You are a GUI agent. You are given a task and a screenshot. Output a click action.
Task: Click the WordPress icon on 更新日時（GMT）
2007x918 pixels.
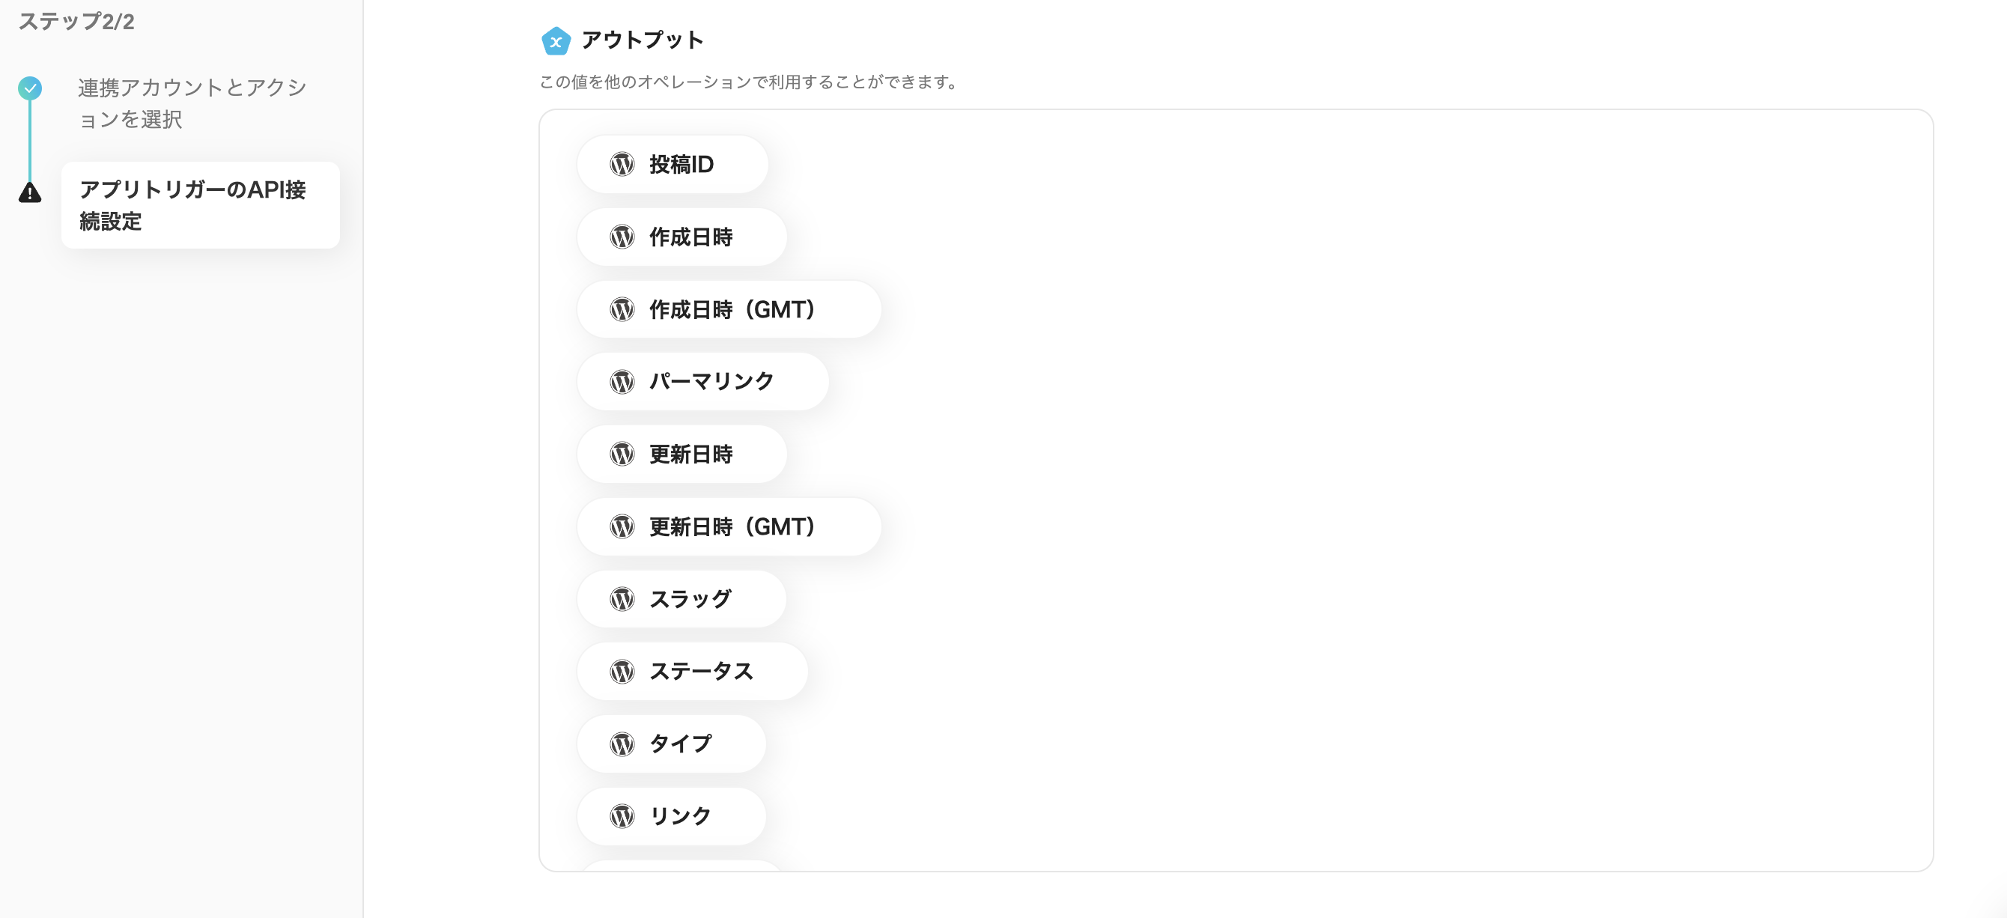(622, 526)
